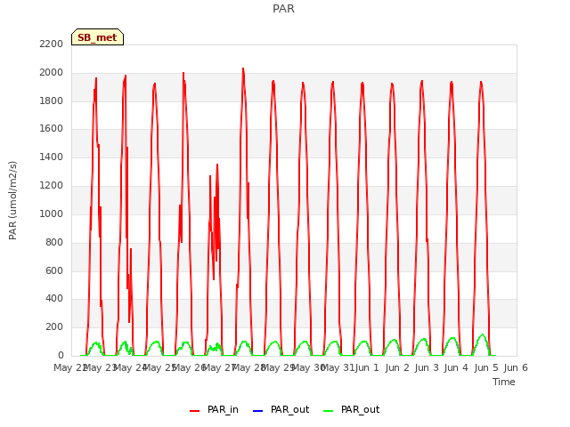This screenshot has width=570, height=427.
Task: Click the highest PAR_in peak above 2000
Action: point(243,69)
